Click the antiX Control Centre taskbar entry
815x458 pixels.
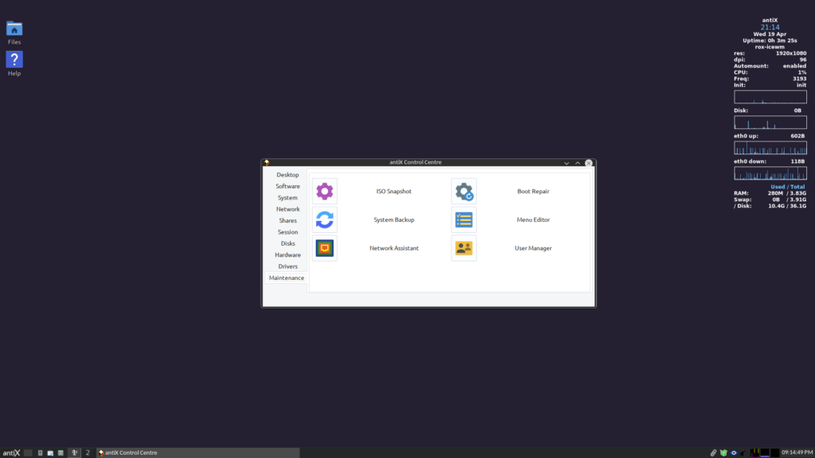point(131,452)
